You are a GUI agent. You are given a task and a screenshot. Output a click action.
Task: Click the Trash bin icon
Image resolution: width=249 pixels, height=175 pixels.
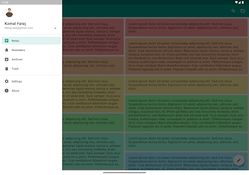[x=6, y=69]
